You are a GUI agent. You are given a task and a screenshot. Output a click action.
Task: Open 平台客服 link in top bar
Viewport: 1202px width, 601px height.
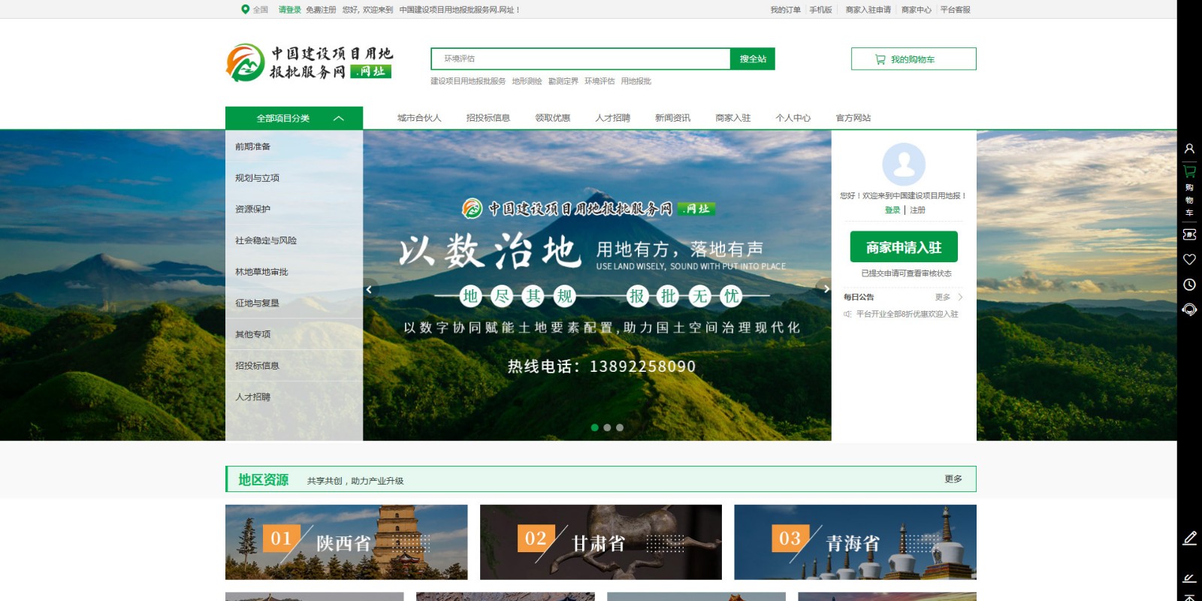955,10
